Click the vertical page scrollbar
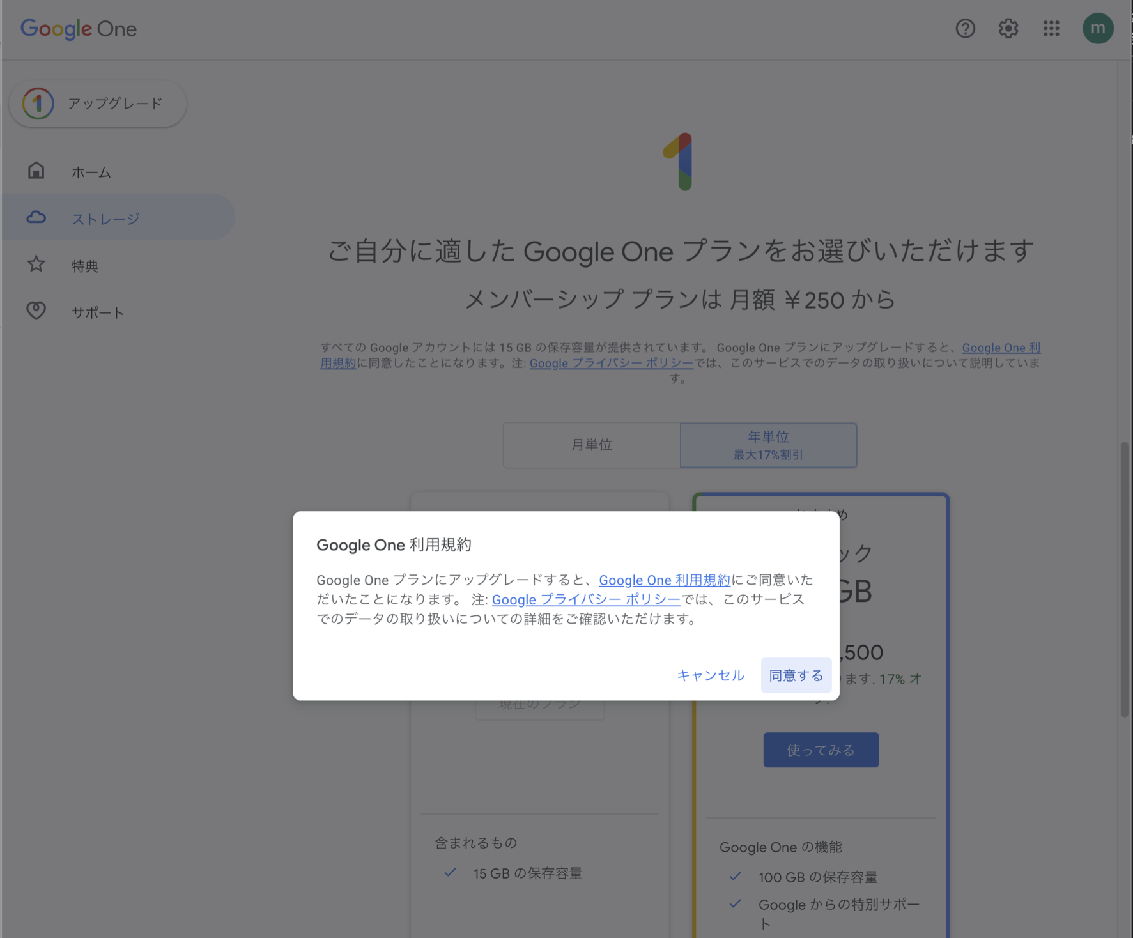 coord(1124,578)
